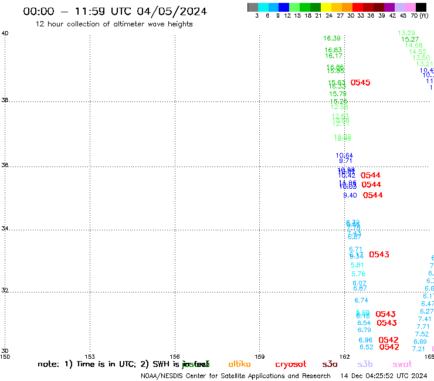This screenshot has height=381, width=434.
Task: Click the blue reading 10.64
Action: pos(344,155)
